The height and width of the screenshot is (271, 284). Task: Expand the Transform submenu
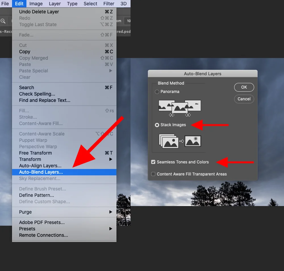(x=30, y=159)
